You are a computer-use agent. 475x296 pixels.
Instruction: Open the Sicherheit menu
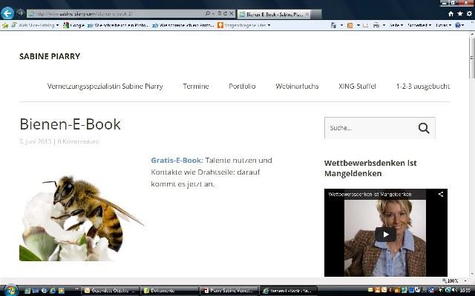click(x=419, y=25)
